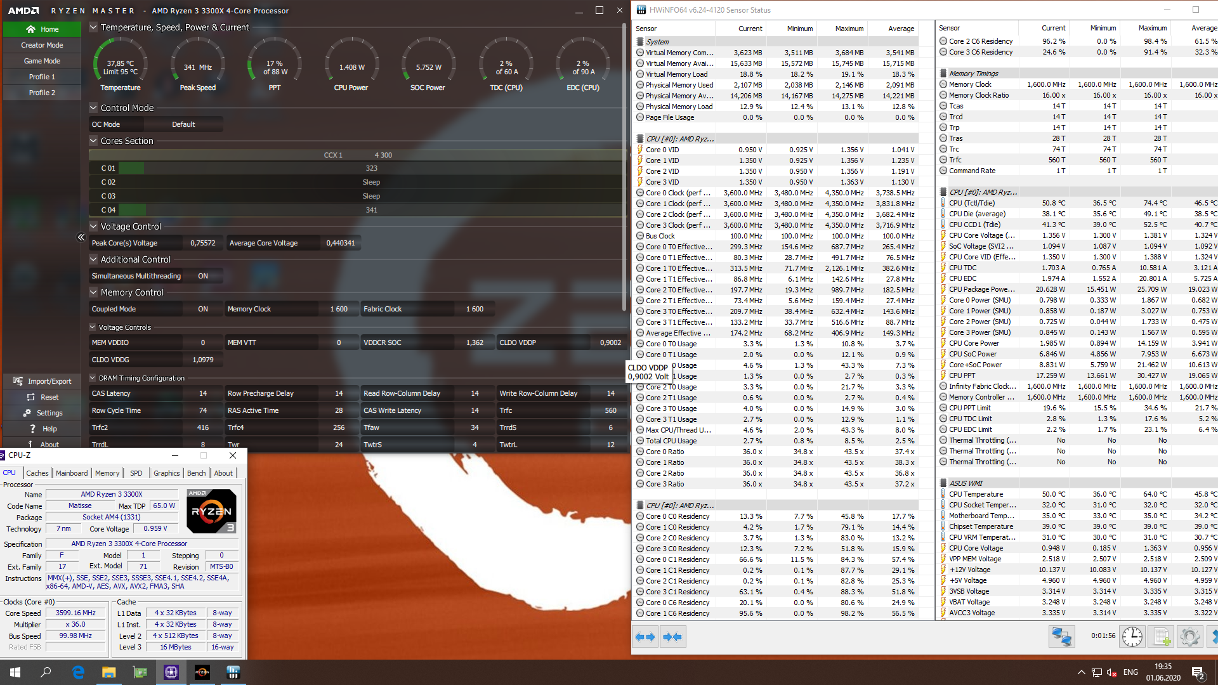Collapse DRAM Timing Configuration section

[x=92, y=378]
